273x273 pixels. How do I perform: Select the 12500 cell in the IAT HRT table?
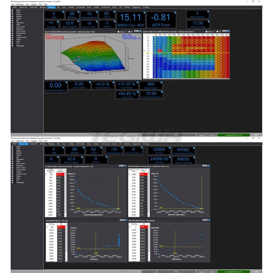[134, 174]
